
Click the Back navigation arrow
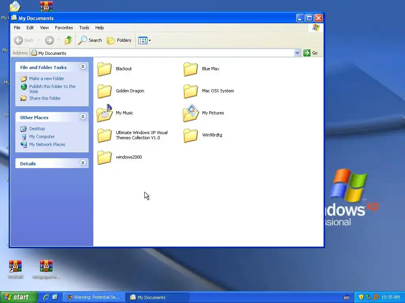(x=19, y=40)
